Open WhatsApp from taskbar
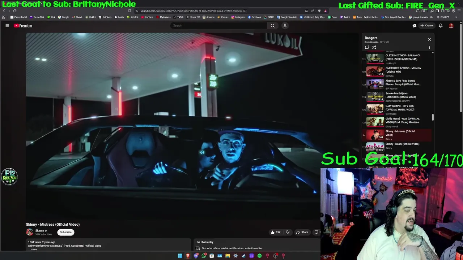The height and width of the screenshot is (260, 463). coord(204,256)
